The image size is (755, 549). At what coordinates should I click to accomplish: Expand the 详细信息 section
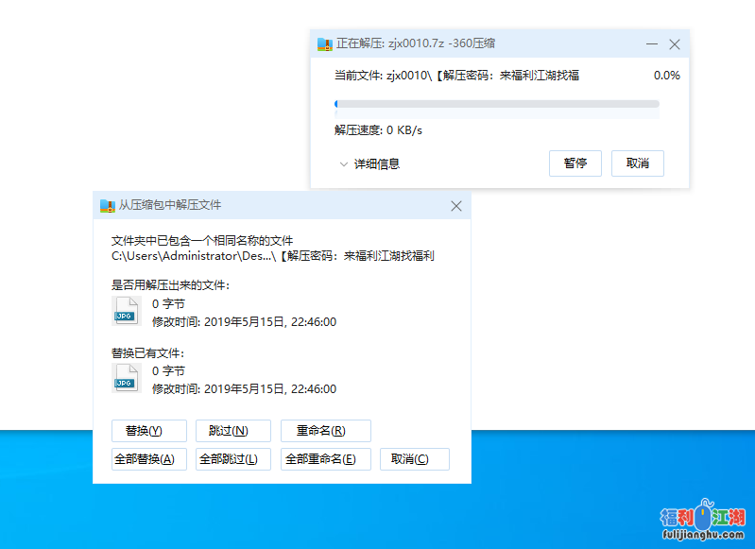point(369,163)
